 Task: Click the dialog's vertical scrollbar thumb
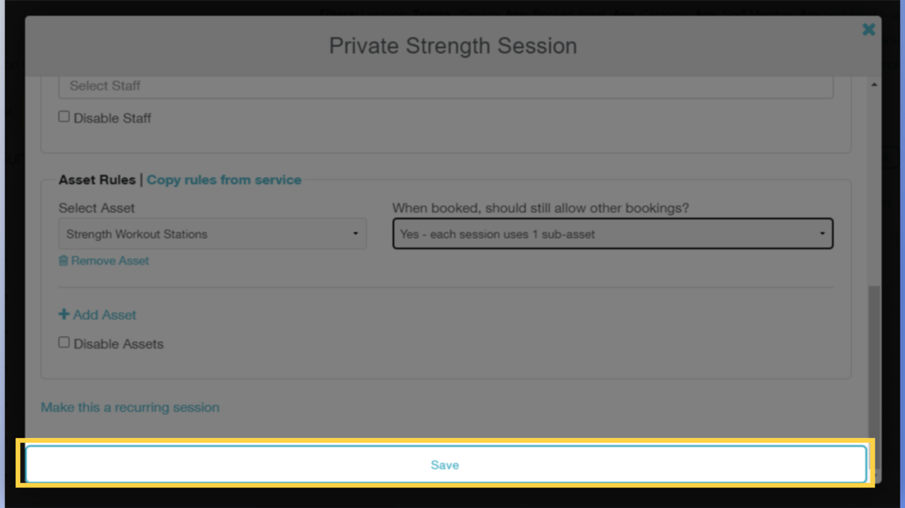coord(874,357)
